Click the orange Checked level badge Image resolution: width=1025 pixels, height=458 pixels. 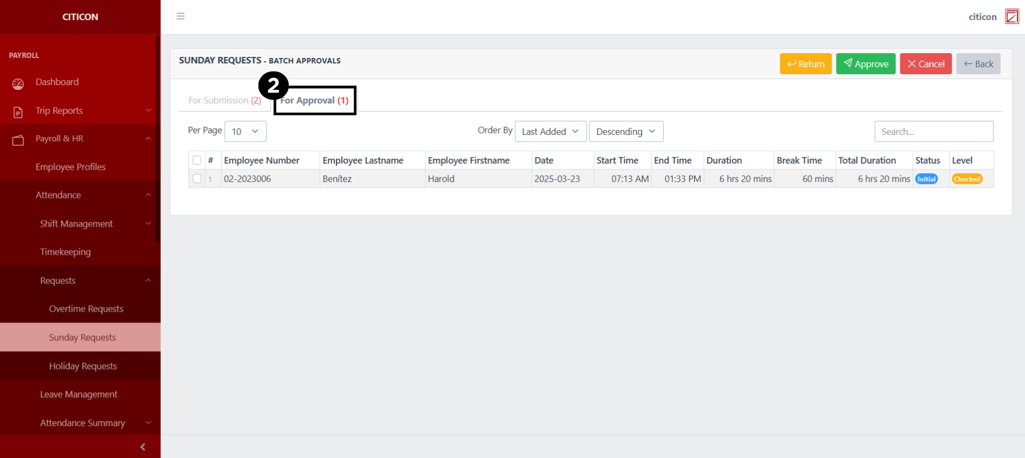967,179
